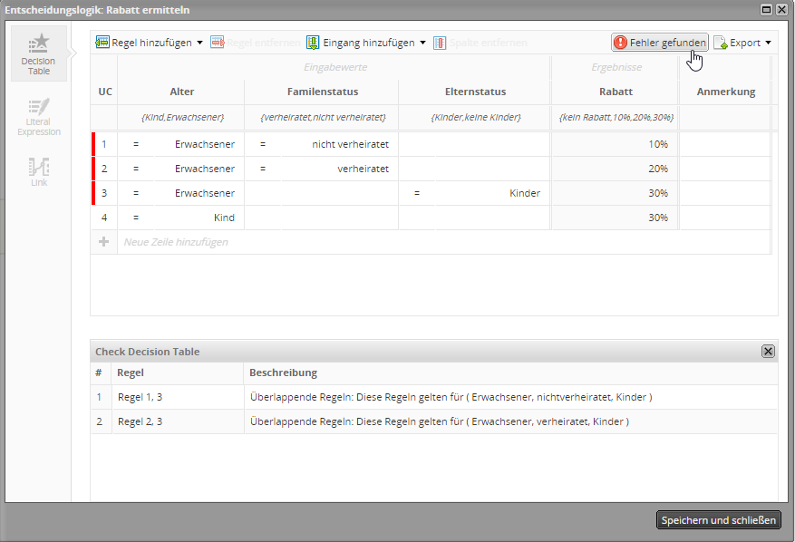Click {kein Rabatt,10%,20%,30%} value list

click(x=616, y=117)
